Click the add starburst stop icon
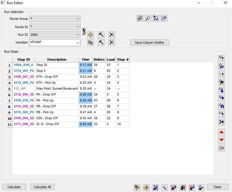 pos(221,82)
